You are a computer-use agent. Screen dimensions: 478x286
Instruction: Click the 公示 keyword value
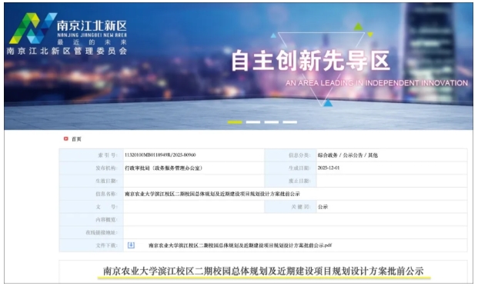(x=323, y=207)
